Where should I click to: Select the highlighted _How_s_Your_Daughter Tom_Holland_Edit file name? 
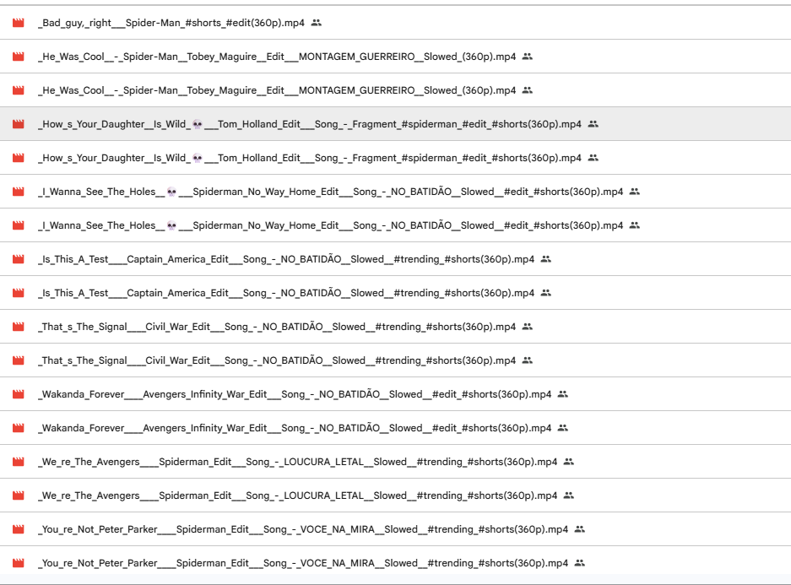[x=310, y=124]
